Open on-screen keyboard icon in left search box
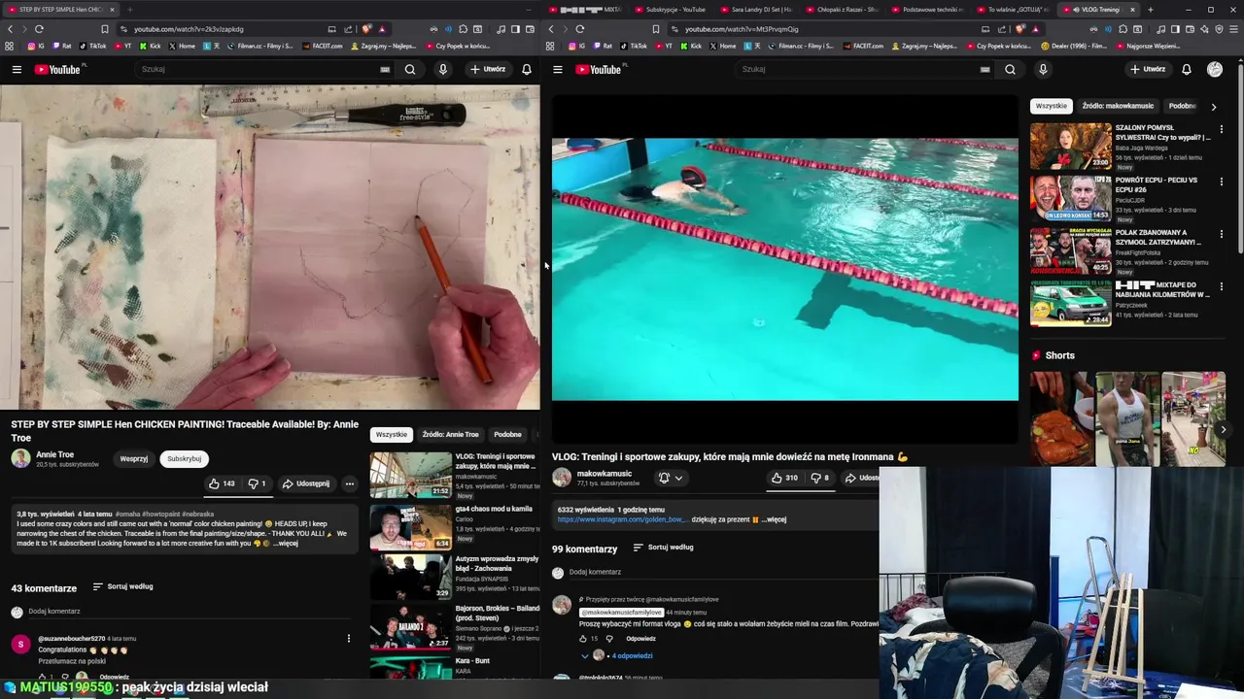This screenshot has height=699, width=1244. 385,69
